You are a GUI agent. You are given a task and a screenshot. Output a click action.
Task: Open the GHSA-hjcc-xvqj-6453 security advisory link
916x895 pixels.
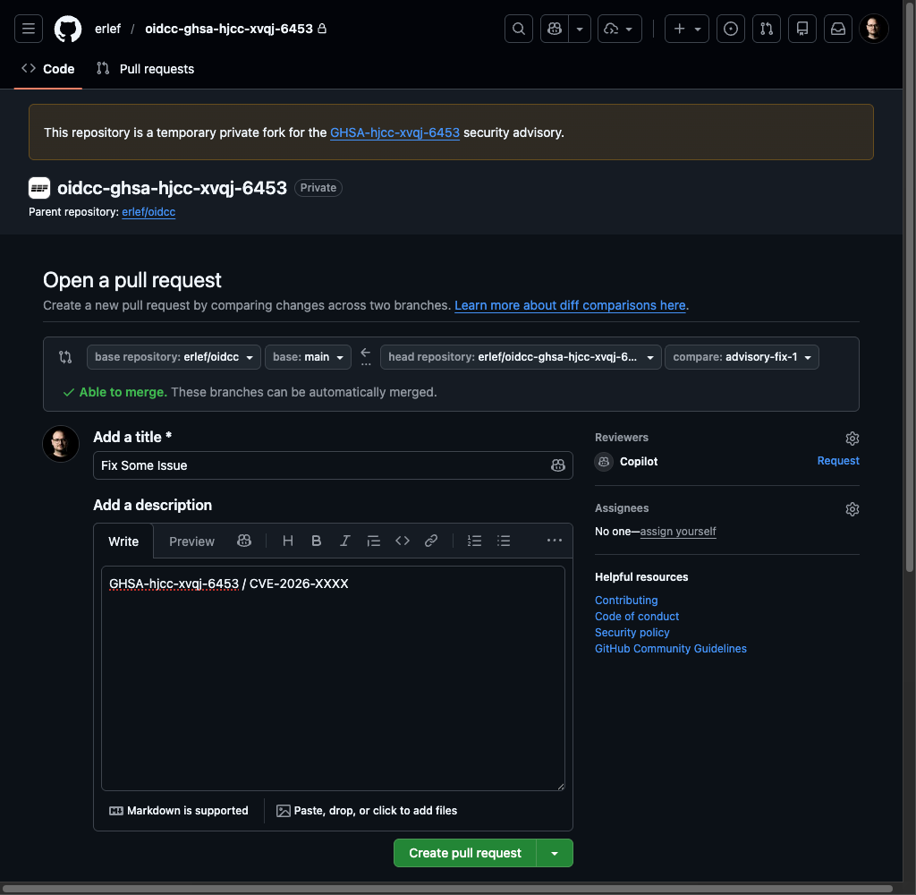tap(394, 132)
